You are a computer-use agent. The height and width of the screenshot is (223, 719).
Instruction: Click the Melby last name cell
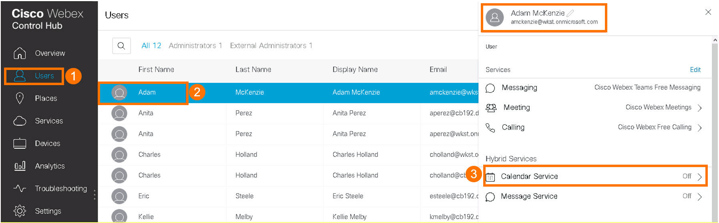click(x=244, y=217)
